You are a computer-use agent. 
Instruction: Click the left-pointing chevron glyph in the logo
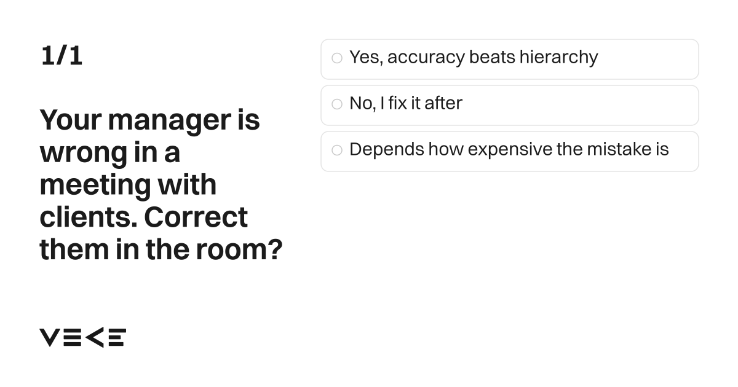94,337
